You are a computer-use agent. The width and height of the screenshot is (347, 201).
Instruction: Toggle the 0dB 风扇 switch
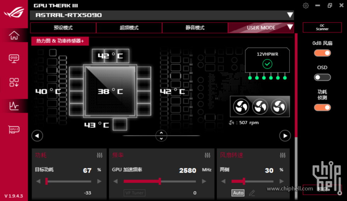tap(322, 53)
